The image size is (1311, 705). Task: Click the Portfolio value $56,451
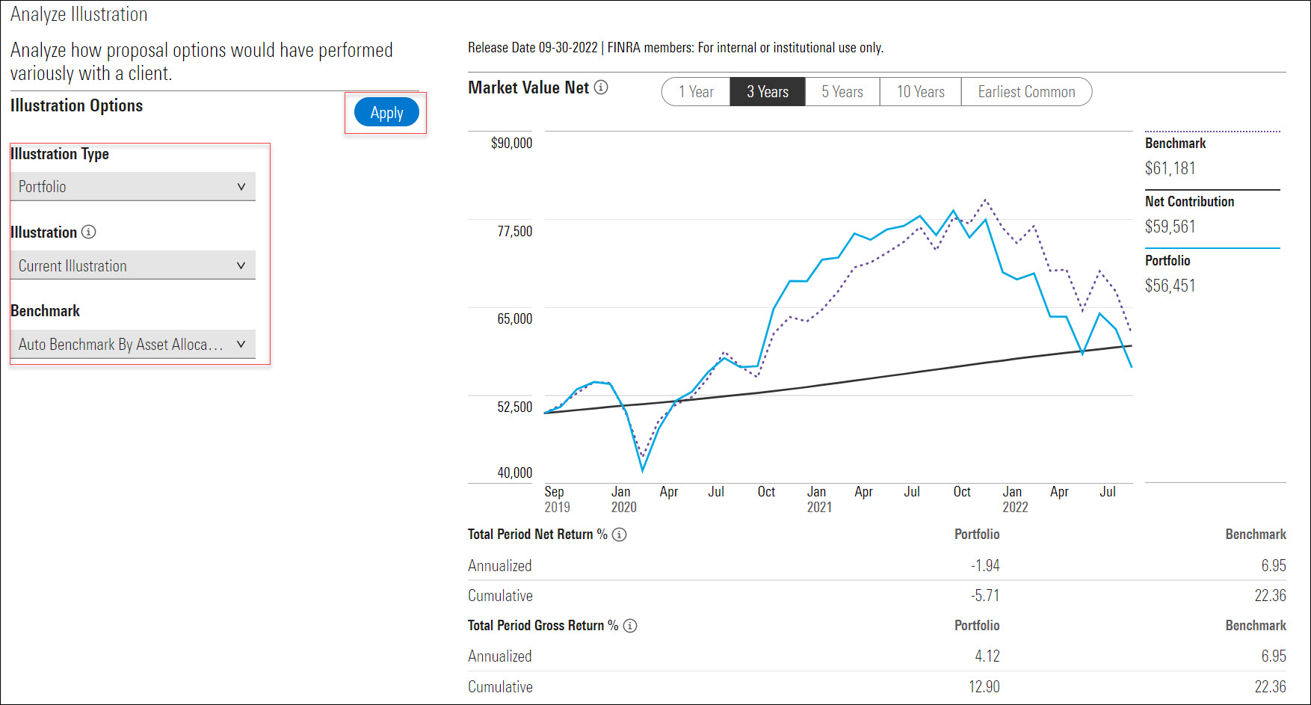pos(1170,286)
